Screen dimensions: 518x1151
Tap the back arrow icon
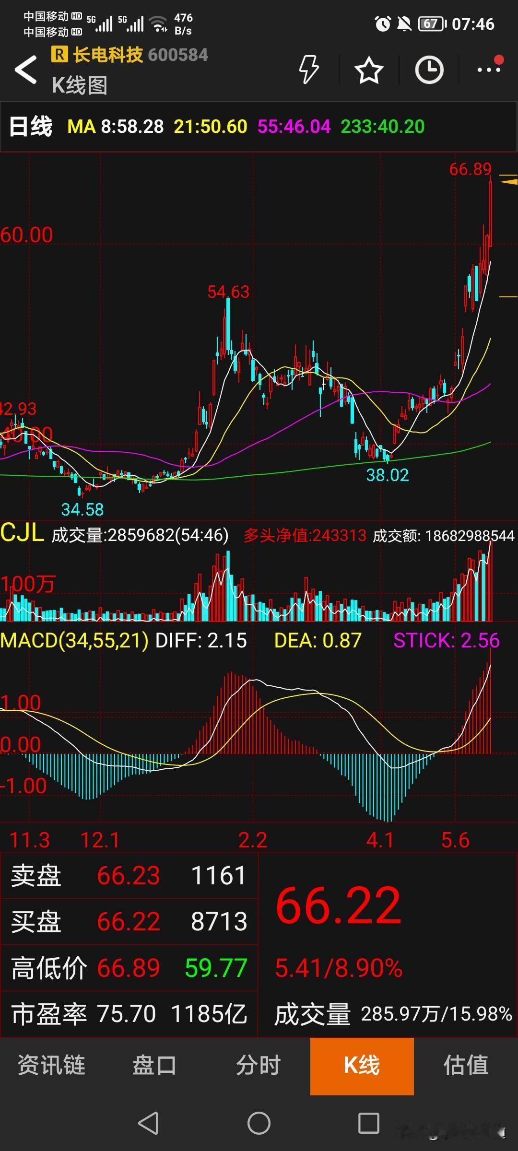coord(26,70)
